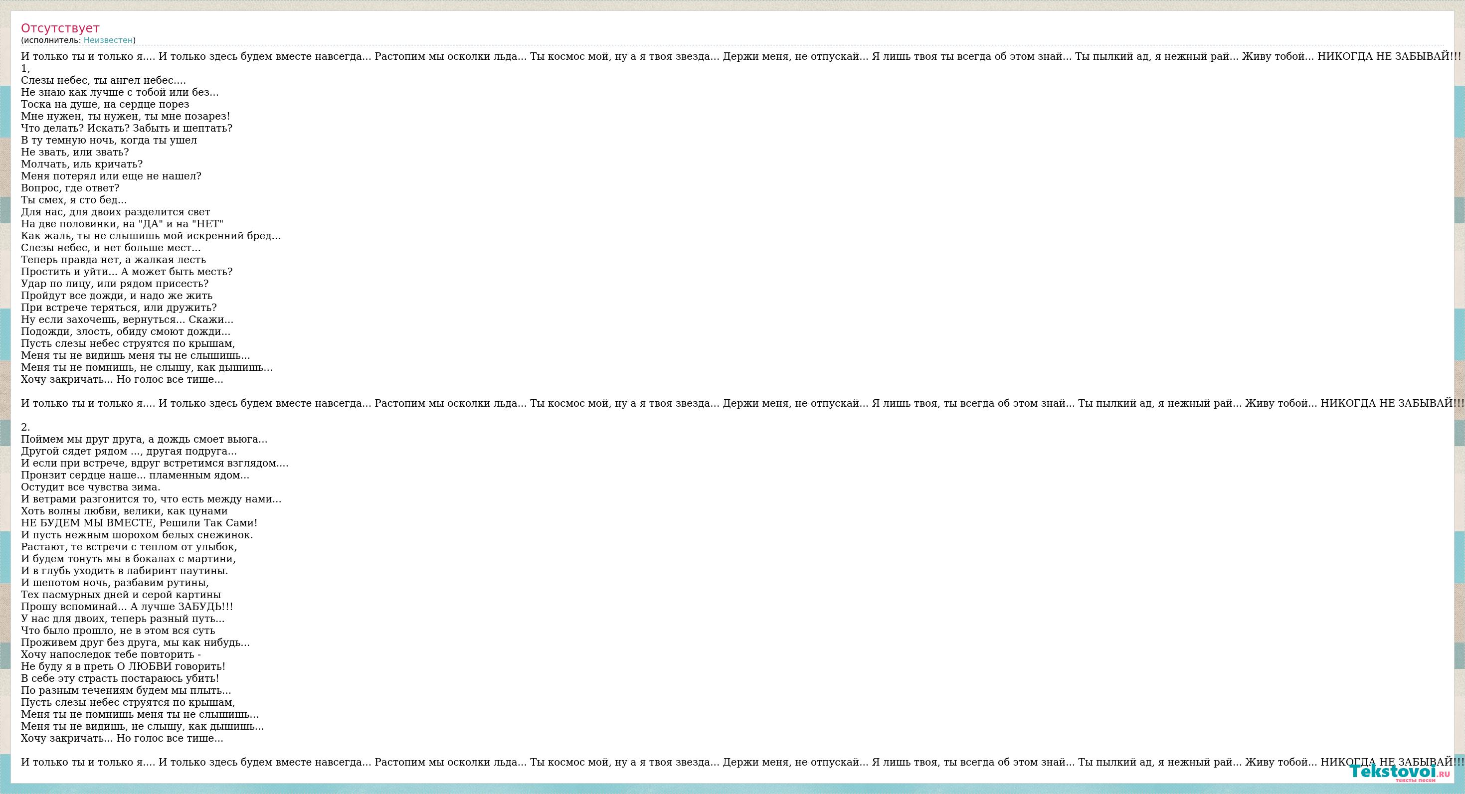Click the line 'Пронзит сердце наше... пламенным ядом...'
Image resolution: width=1465 pixels, height=794 pixels.
tap(135, 475)
